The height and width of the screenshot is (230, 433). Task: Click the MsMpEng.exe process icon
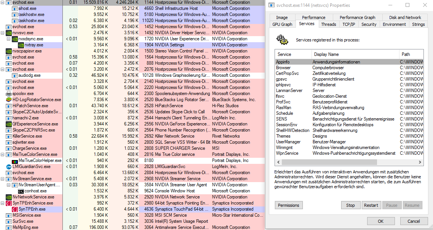[x=8, y=227]
